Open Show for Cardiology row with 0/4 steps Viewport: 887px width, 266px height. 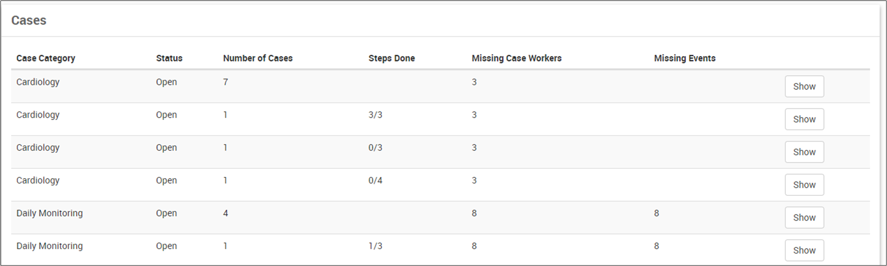click(x=804, y=185)
